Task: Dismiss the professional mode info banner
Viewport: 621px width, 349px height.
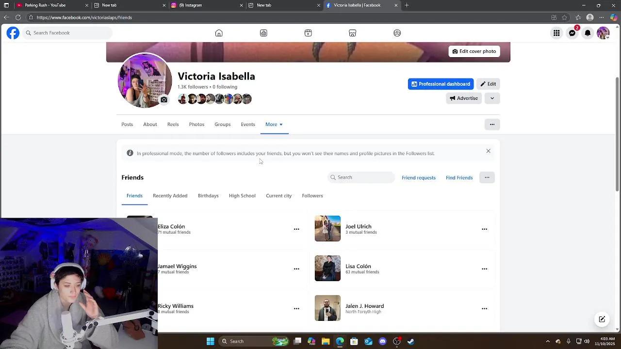Action: [488, 151]
